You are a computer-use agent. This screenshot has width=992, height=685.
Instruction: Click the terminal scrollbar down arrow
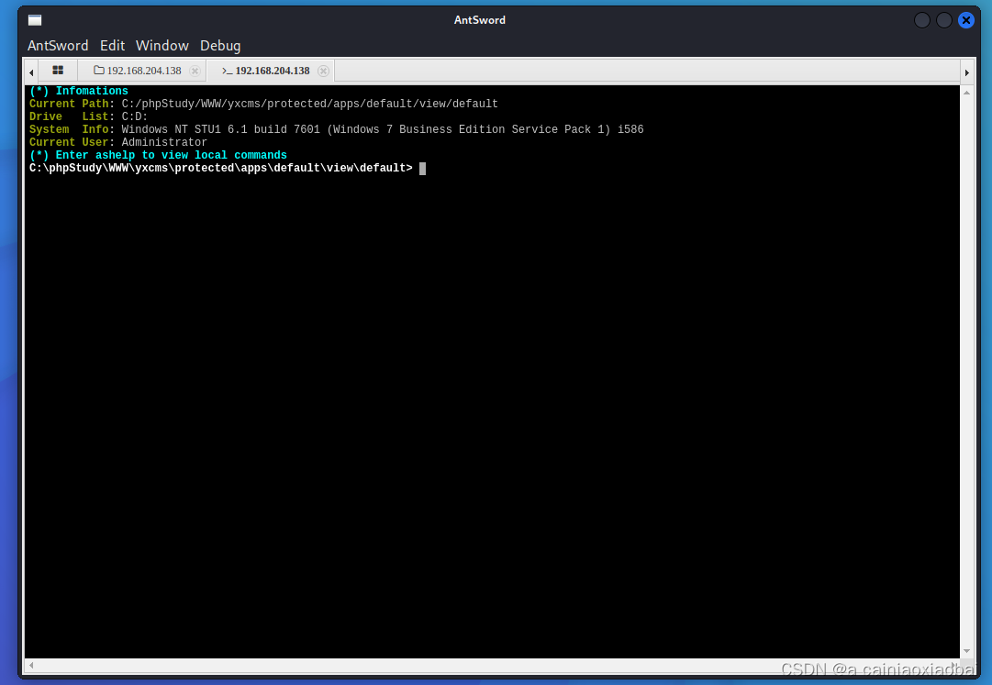(x=966, y=651)
